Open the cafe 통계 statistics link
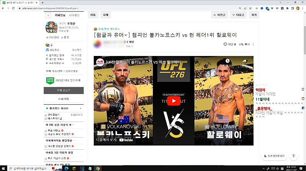Viewport: 306px width, 171px height. pos(65,37)
